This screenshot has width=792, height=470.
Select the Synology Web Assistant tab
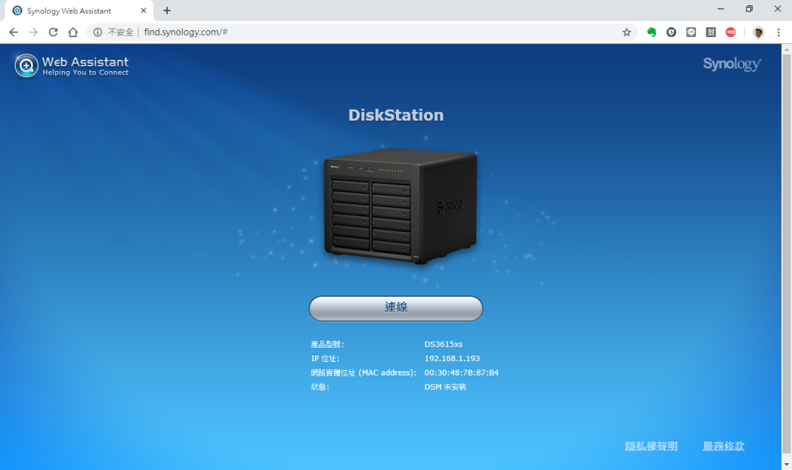click(x=78, y=11)
